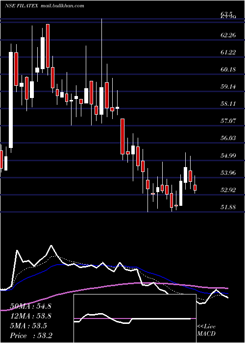Click the Price : 53.2 readout
The image size is (245, 343).
pos(31,336)
